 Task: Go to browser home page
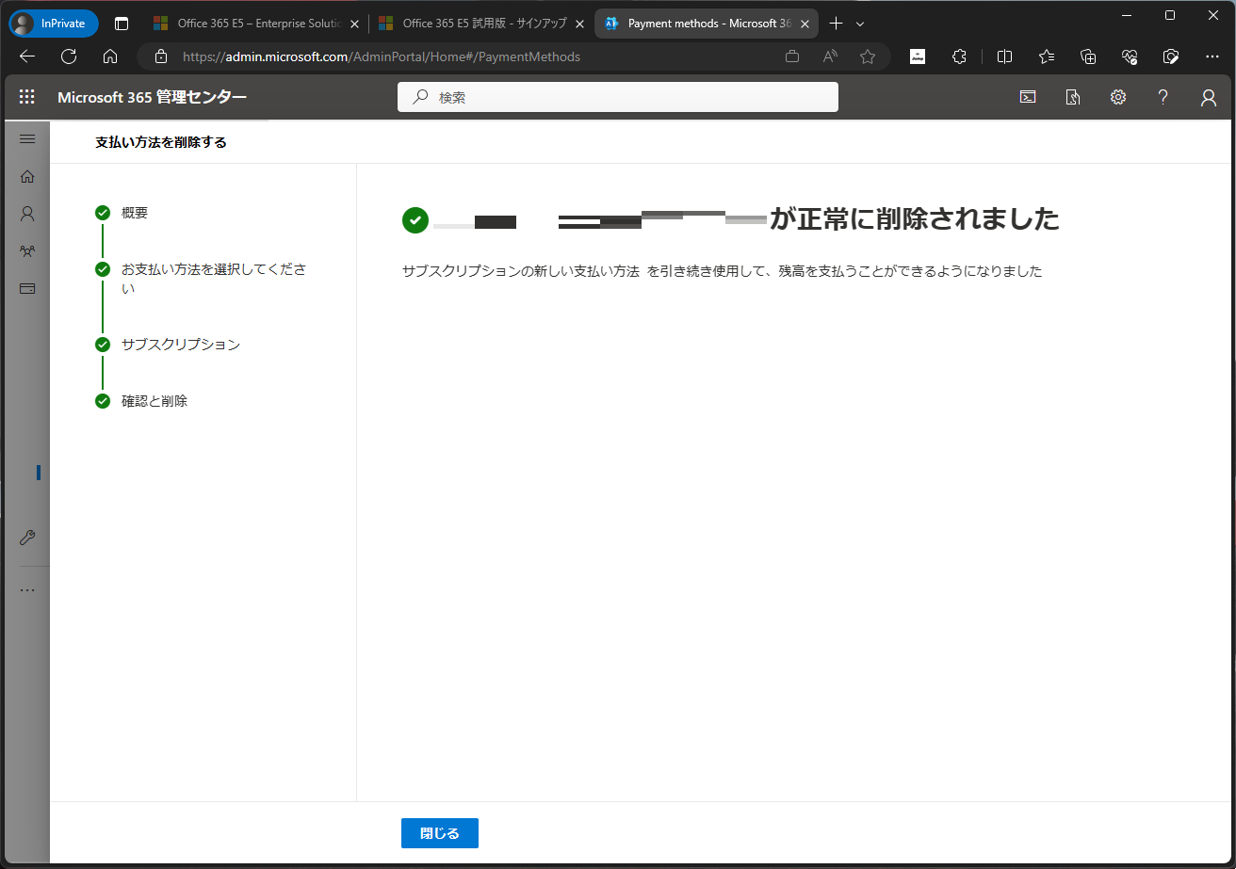point(110,56)
